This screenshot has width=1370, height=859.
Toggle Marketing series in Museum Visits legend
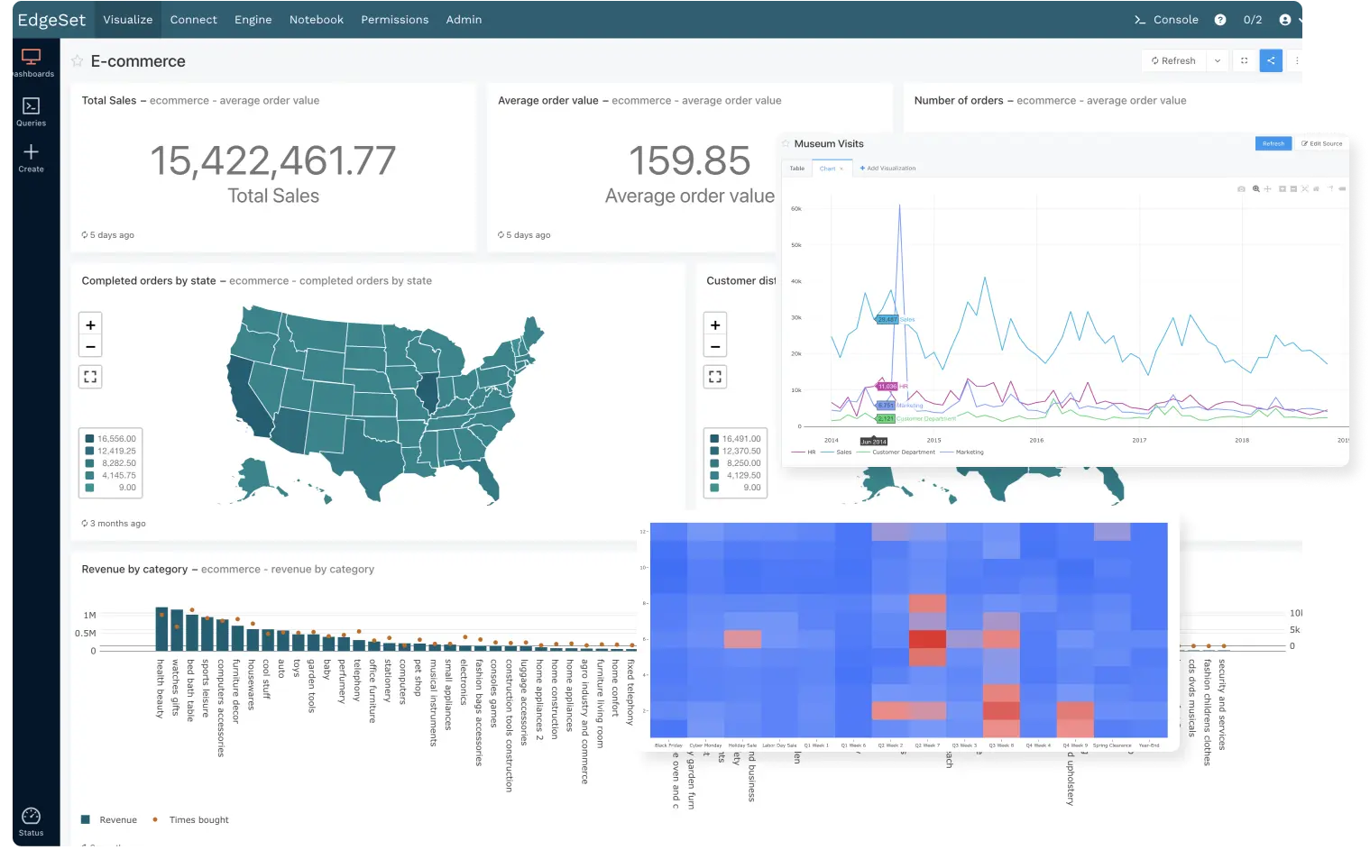[962, 452]
